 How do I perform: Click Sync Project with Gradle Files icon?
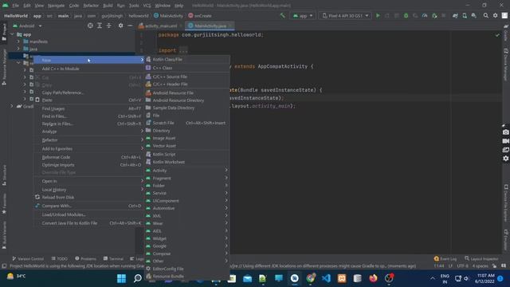pyautogui.click(x=455, y=16)
